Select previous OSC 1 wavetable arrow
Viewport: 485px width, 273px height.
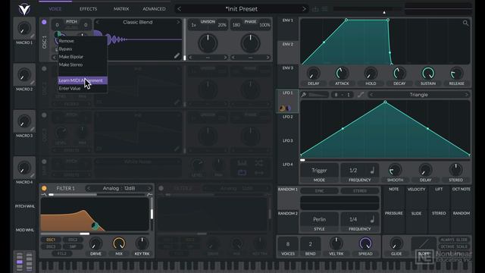[98, 22]
